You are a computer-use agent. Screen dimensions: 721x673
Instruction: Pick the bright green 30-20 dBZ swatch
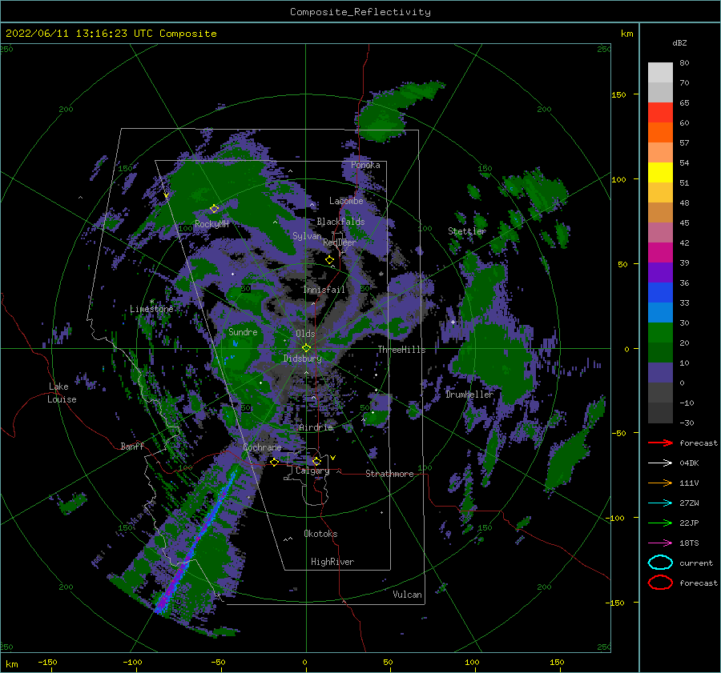[x=660, y=333]
